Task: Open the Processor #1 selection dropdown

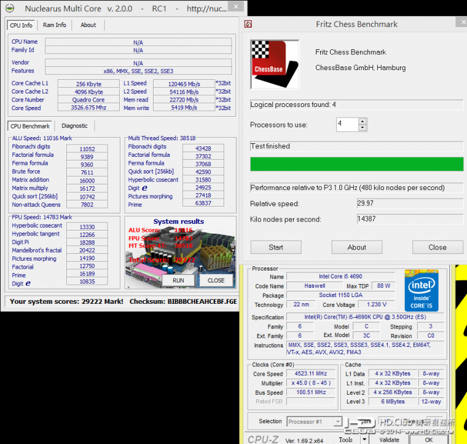Action: point(337,421)
